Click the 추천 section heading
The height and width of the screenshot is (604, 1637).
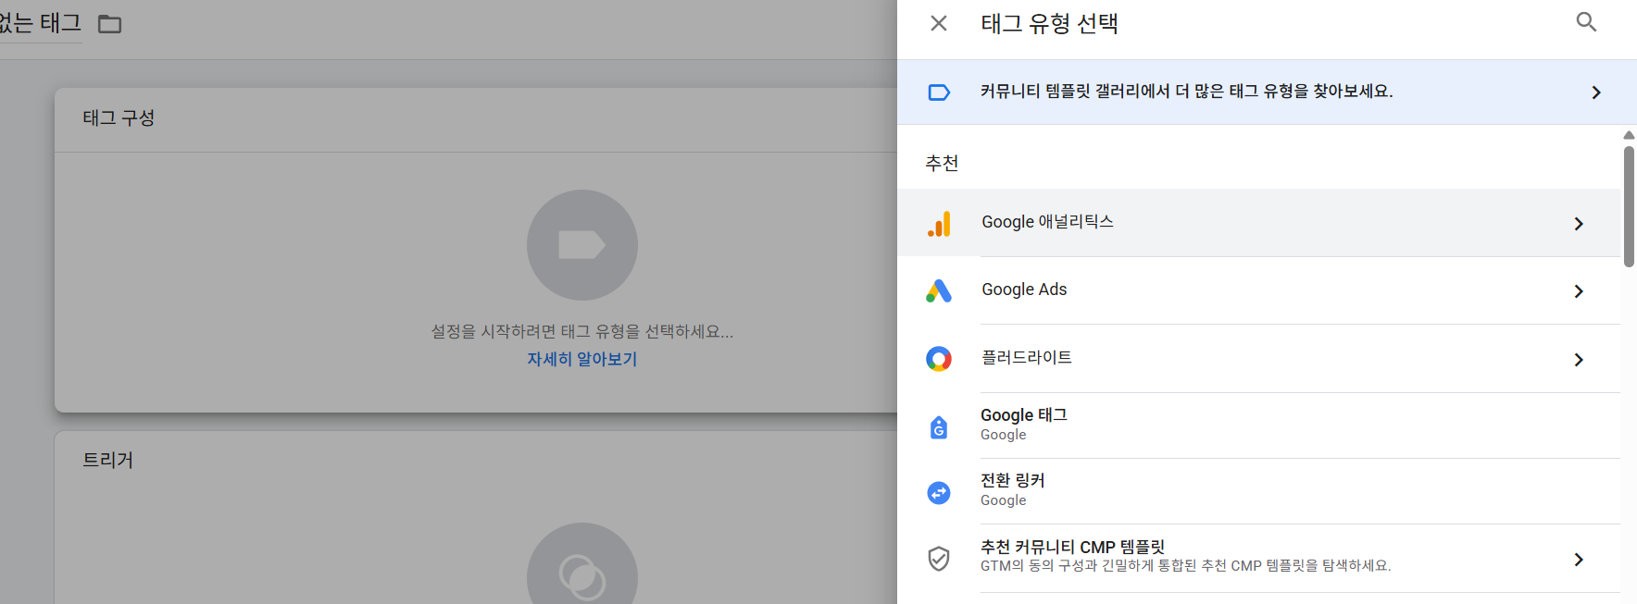pos(942,164)
